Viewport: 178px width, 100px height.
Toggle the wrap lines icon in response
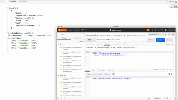coord(113,74)
